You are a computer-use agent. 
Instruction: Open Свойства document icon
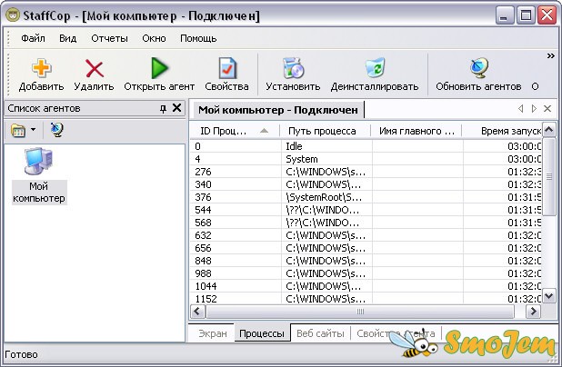coord(227,67)
